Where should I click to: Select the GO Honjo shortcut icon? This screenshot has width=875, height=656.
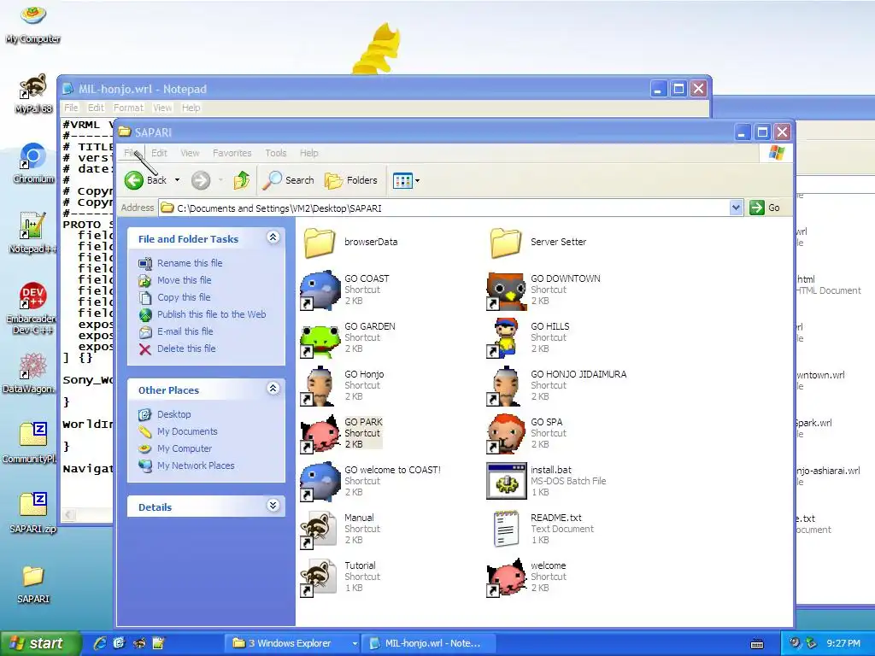[320, 386]
